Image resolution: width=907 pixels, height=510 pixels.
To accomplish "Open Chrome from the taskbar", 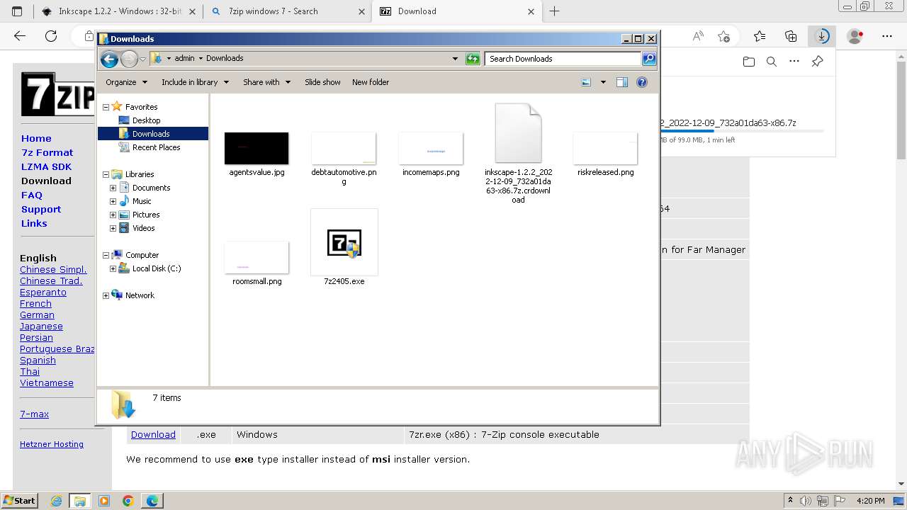I will pos(128,501).
